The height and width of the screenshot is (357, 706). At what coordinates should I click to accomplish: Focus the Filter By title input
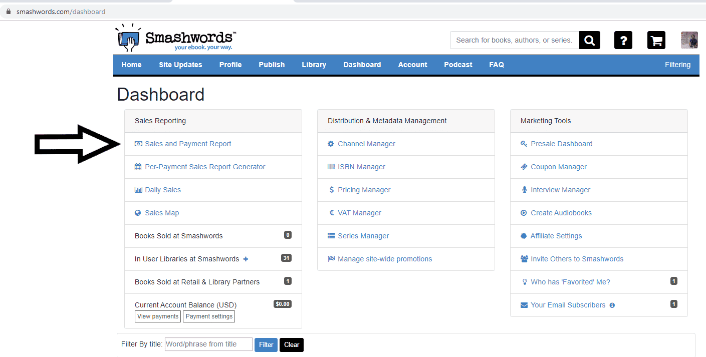click(x=208, y=344)
